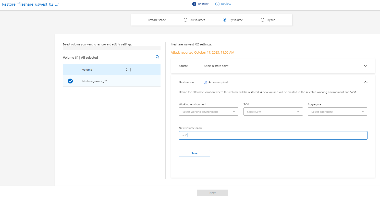Select the fileshare_uswest_02 volume row name
The height and width of the screenshot is (198, 380).
[94, 81]
